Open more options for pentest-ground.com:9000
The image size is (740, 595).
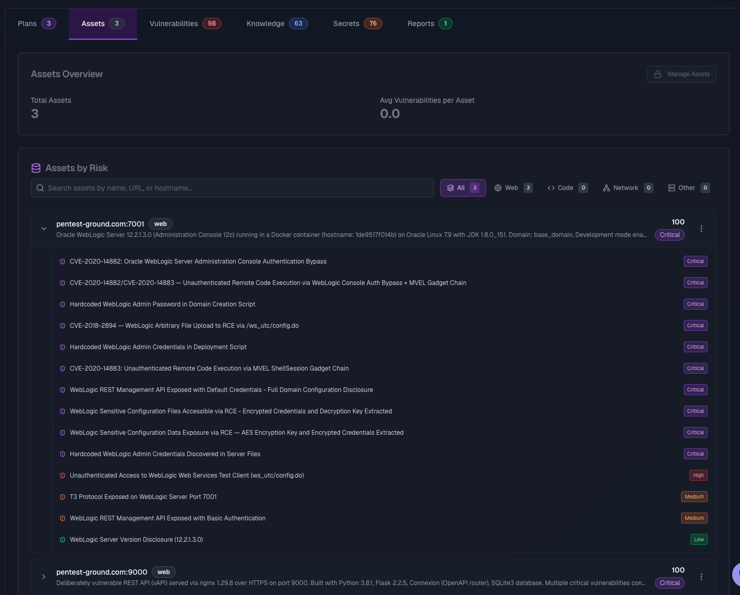(701, 577)
